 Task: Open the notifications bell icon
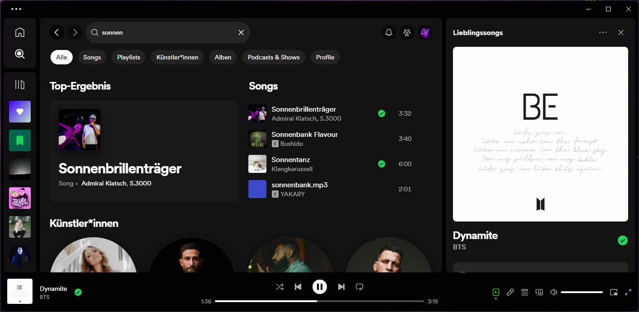pos(388,32)
